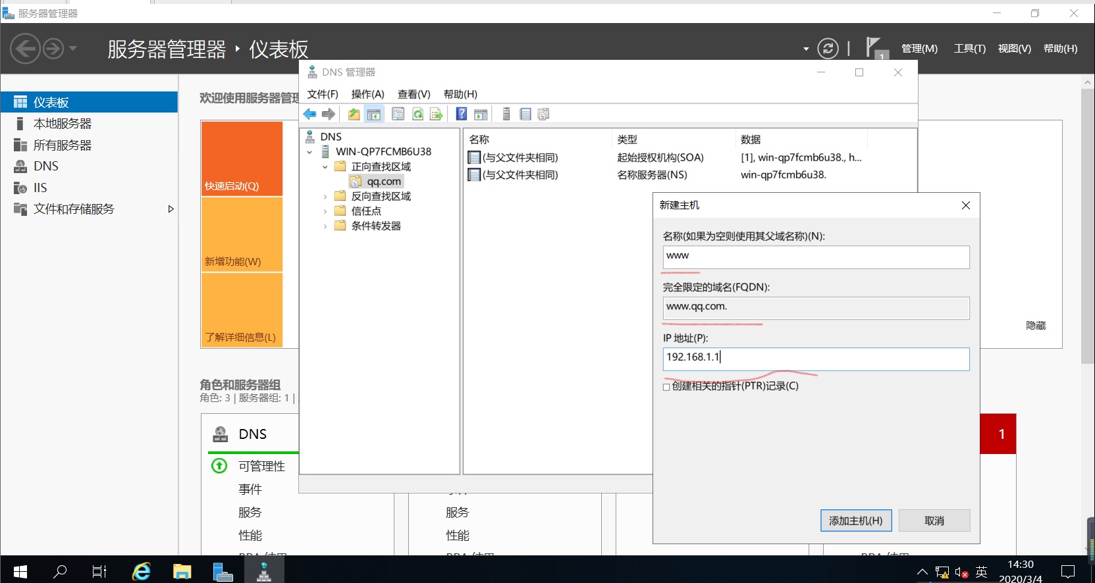Viewport: 1095px width, 583px height.
Task: Select the Name Server (NS) record row
Action: [665, 174]
